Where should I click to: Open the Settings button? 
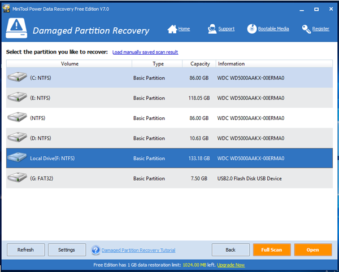pyautogui.click(x=67, y=250)
